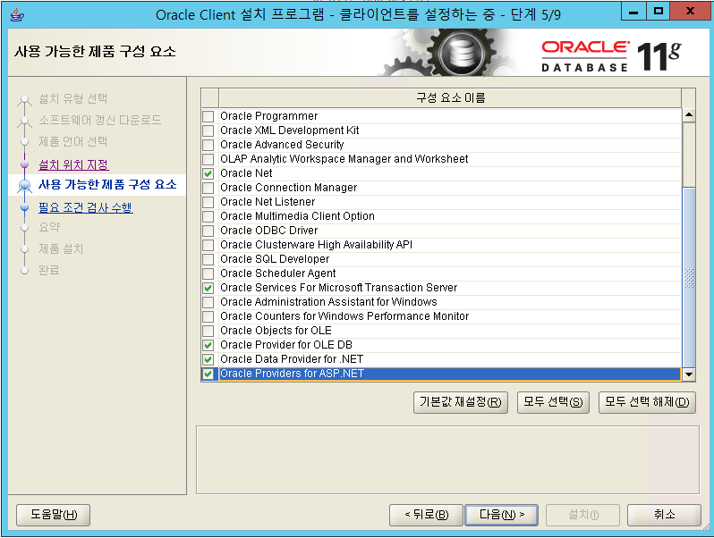The width and height of the screenshot is (714, 538).
Task: Select Oracle Objects for OLE row text
Action: point(276,331)
